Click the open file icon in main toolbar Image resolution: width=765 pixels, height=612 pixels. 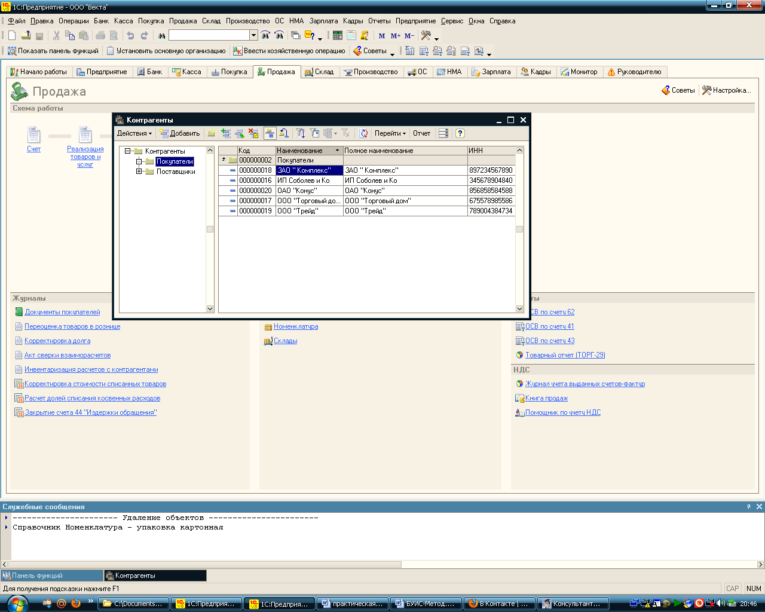click(26, 36)
